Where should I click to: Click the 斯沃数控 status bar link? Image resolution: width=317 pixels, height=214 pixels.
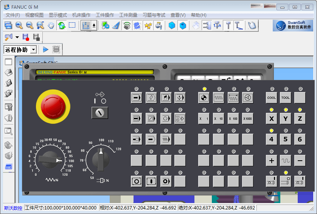[x=13, y=208]
